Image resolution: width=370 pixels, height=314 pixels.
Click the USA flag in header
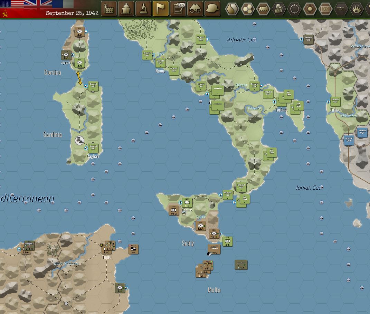(x=12, y=4)
